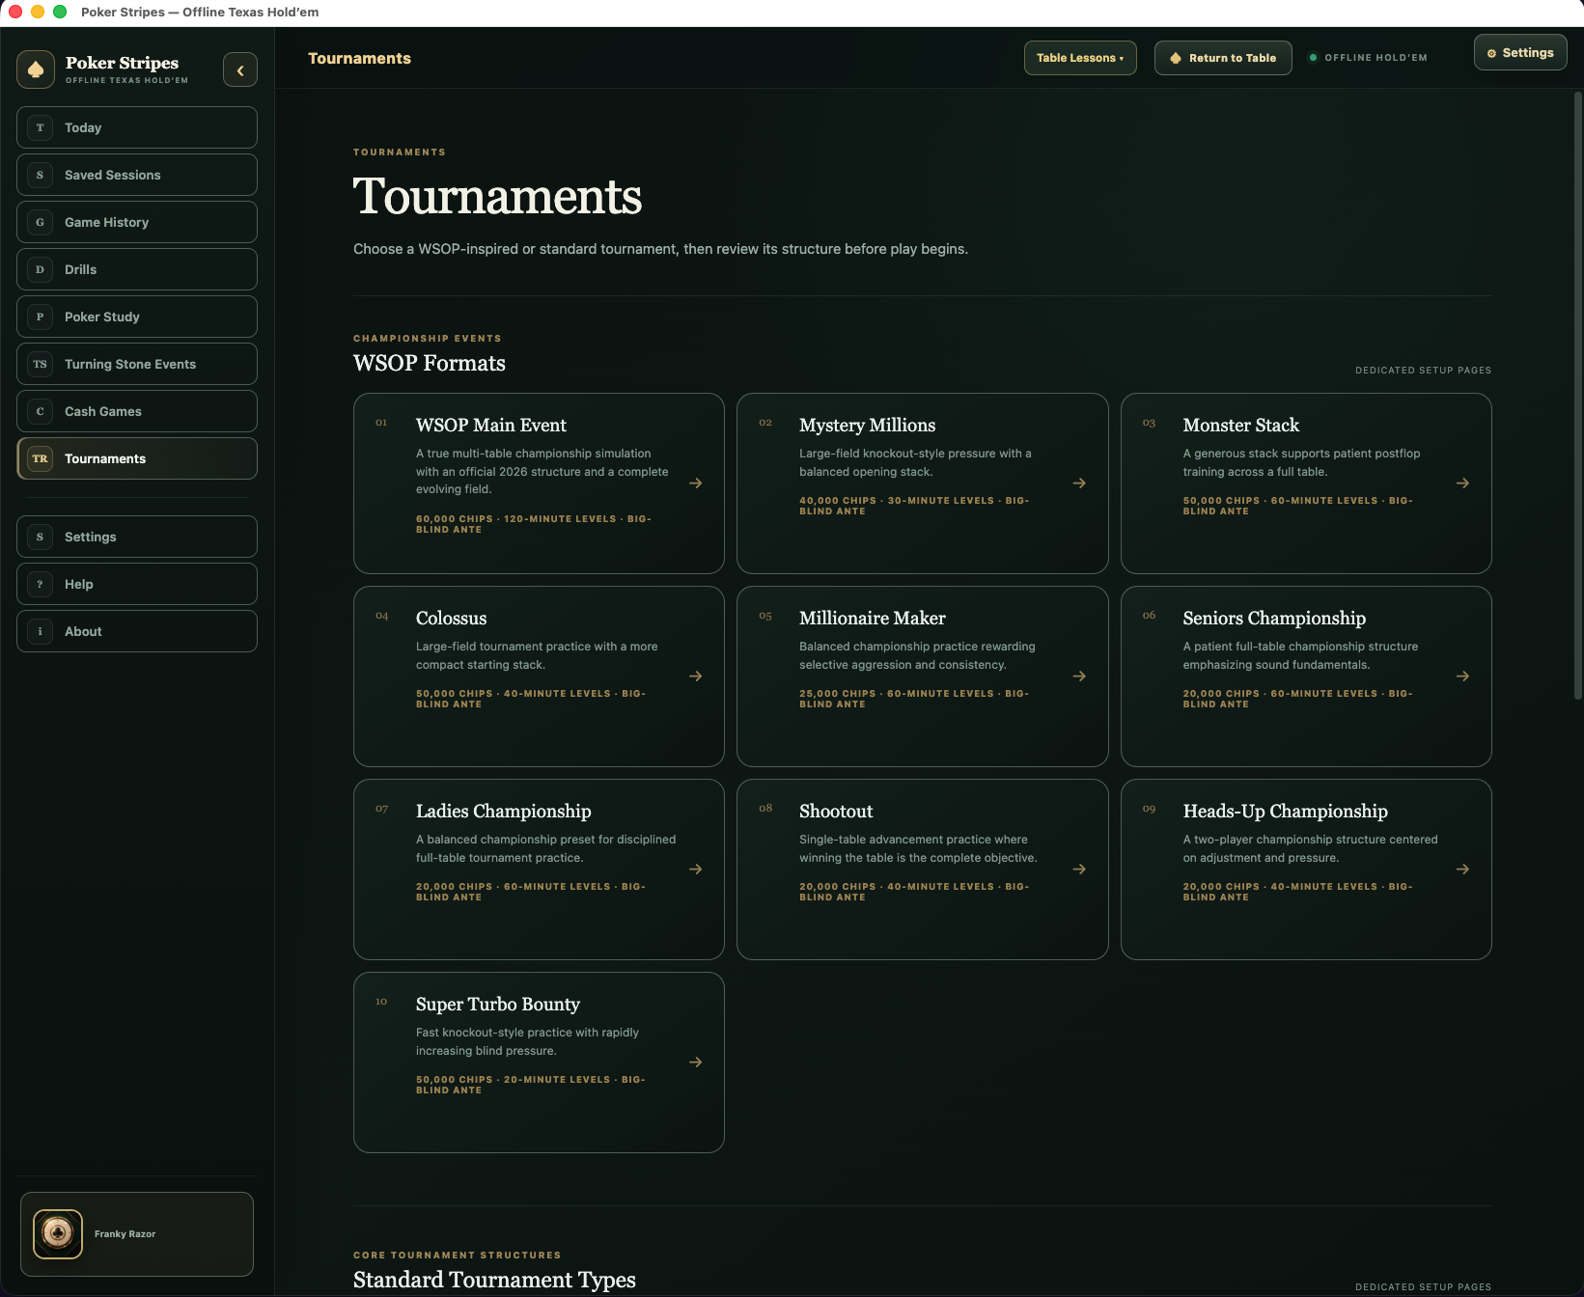This screenshot has width=1584, height=1297.
Task: Click the arrow on Heads-Up Championship card
Action: click(x=1462, y=869)
